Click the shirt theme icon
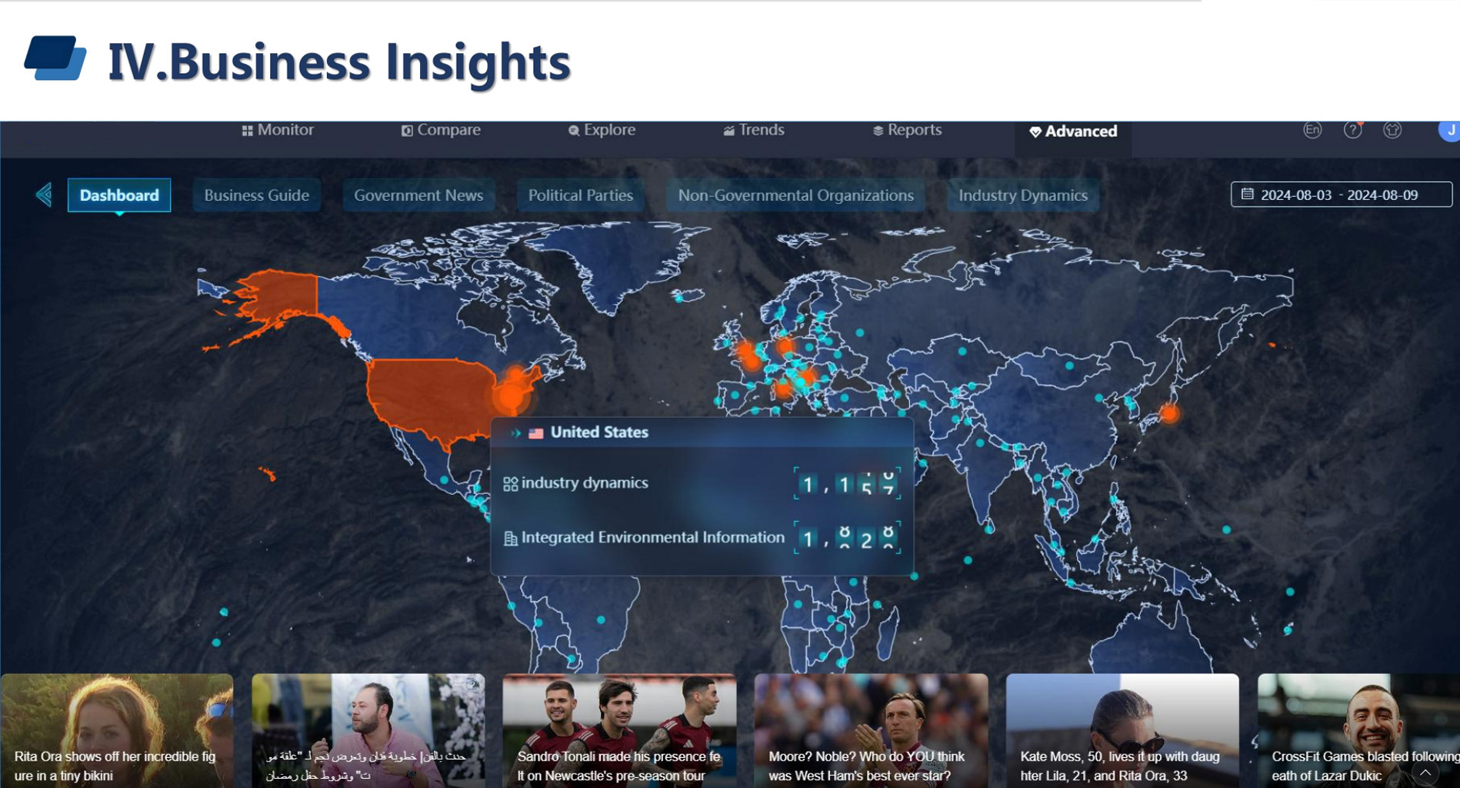The width and height of the screenshot is (1460, 788). click(x=1392, y=130)
